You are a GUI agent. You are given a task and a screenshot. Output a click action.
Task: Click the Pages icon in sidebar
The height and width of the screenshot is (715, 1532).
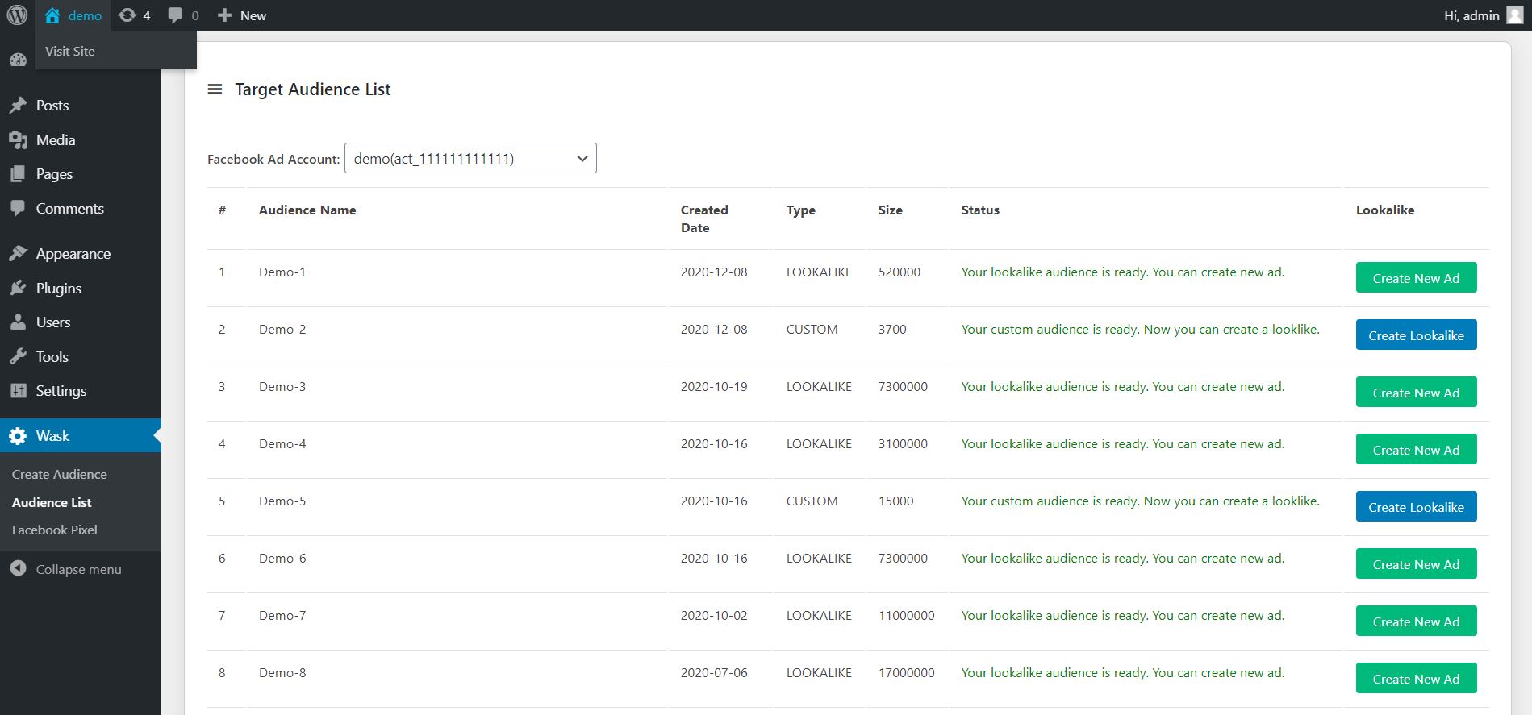pyautogui.click(x=18, y=174)
